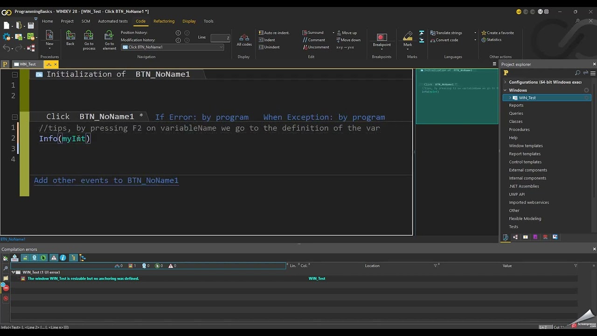Open the Mark dropdown arrow
The width and height of the screenshot is (597, 336).
tap(408, 49)
